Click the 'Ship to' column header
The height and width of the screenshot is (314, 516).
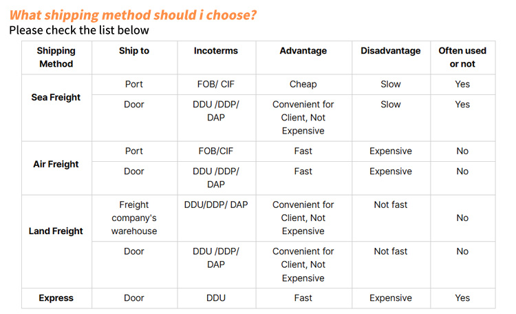[134, 51]
